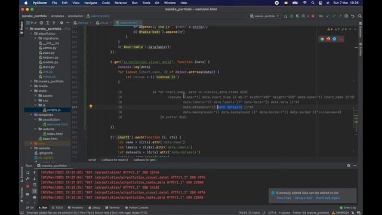Image resolution: width=382 pixels, height=215 pixels.
Task: Click the Git push green arrow
Action: (x=340, y=16)
